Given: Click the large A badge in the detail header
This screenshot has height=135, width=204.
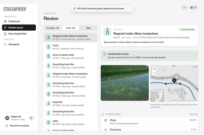Looking at the screenshot, I should point(107,31).
